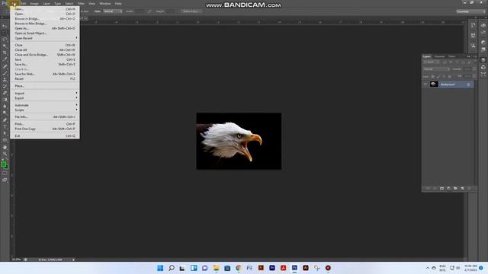Select the Gradient tool
This screenshot has height=274, width=488.
pos(5,100)
